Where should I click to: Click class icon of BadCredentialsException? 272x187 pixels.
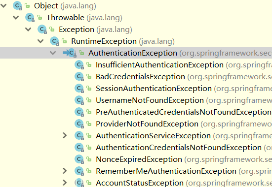click(79, 77)
